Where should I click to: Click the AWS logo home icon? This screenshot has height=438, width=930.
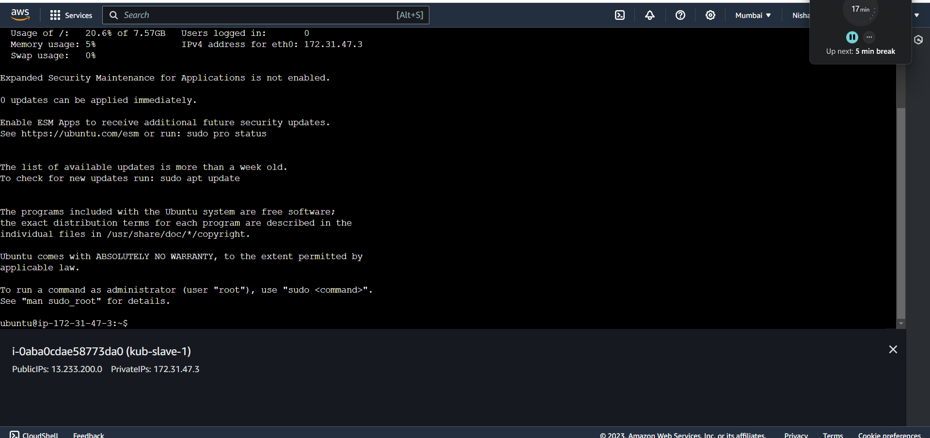tap(20, 15)
